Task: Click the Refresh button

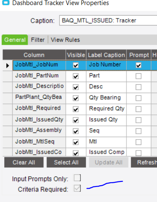Action: coord(144,162)
